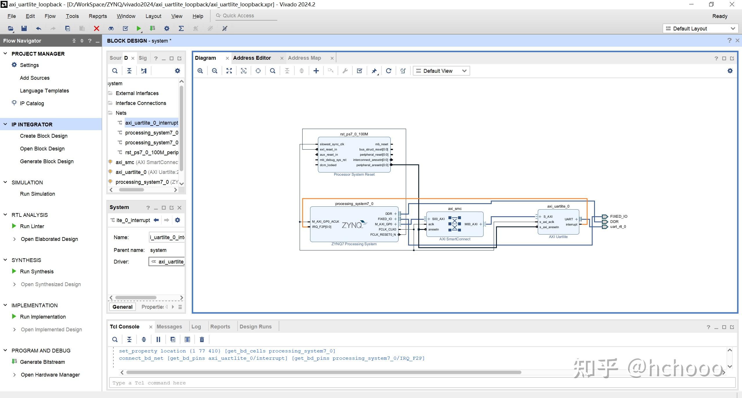Click Zoom Fit icon in diagram toolbar
Screen dimensions: 742x398
229,71
